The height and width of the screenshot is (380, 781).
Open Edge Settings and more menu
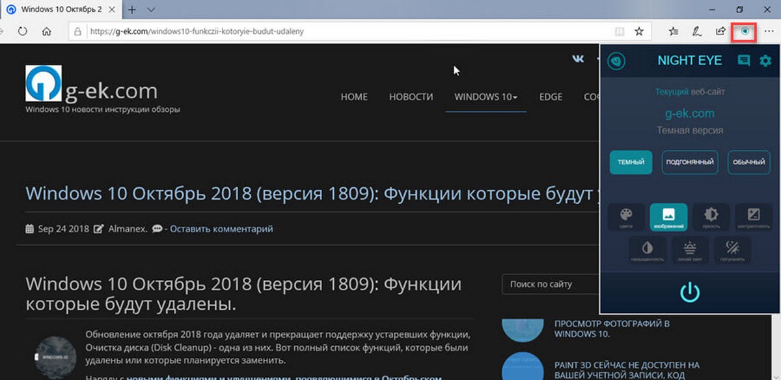[769, 31]
